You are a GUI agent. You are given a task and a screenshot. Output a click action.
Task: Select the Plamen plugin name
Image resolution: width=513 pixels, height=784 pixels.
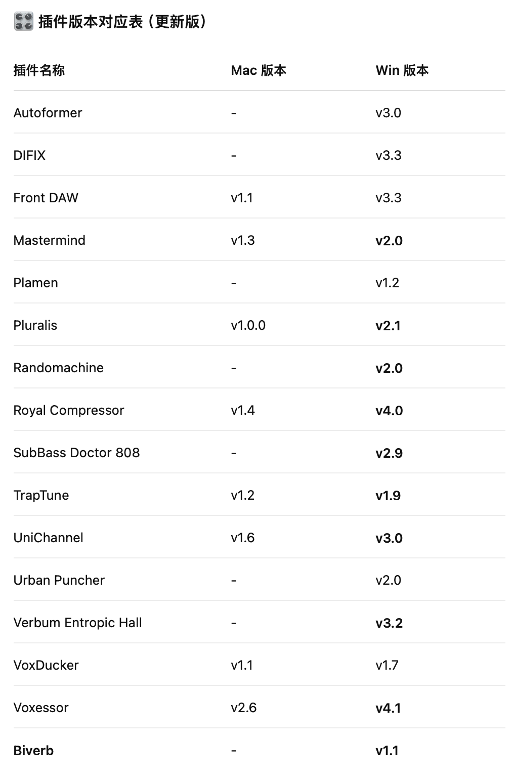tap(35, 283)
